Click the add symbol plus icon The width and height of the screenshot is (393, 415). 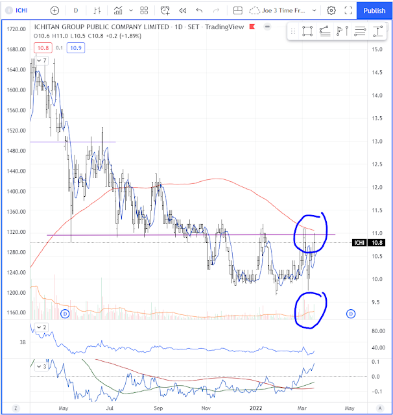[54, 10]
